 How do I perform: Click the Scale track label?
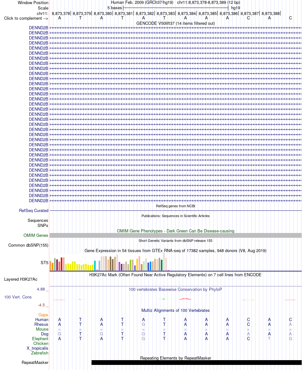coord(43,8)
